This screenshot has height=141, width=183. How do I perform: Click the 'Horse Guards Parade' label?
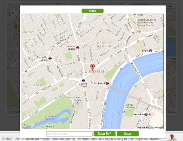pos(74,99)
